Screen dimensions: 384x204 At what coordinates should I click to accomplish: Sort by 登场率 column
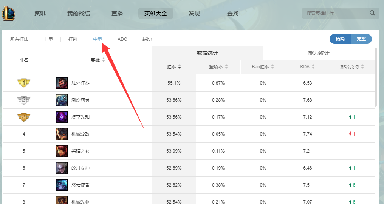tap(218, 67)
